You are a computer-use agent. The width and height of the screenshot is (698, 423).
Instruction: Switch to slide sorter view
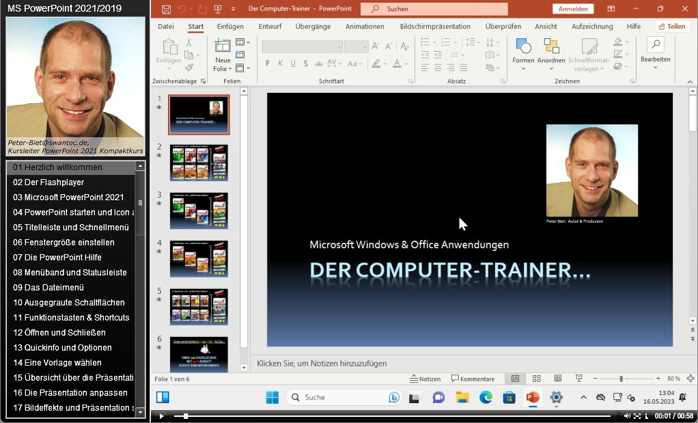537,379
